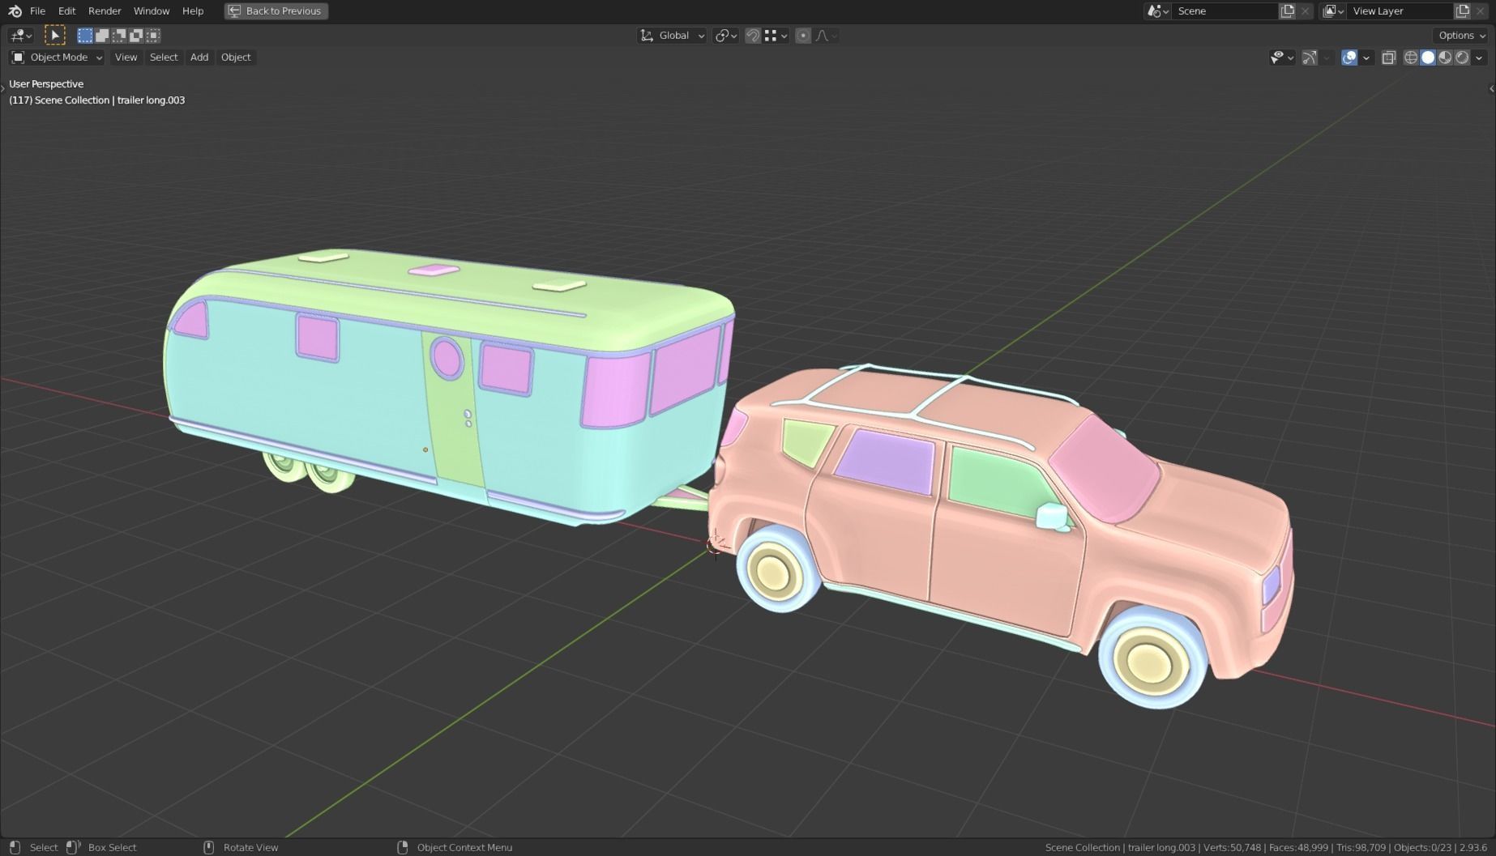Choose the Extend selection mode icon
The image size is (1496, 856).
(x=102, y=35)
